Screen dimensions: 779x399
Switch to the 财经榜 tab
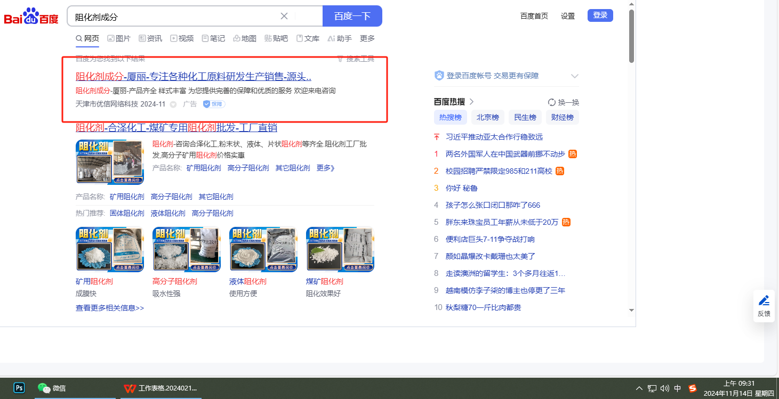tap(563, 117)
